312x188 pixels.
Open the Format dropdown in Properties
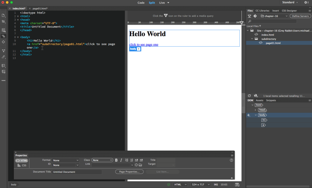click(66, 160)
